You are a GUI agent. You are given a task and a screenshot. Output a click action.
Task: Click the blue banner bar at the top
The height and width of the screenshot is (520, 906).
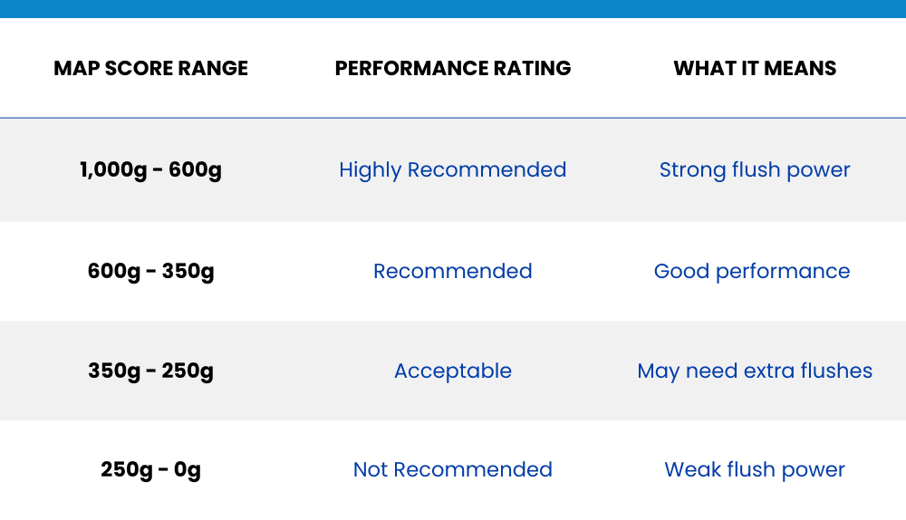pyautogui.click(x=453, y=8)
